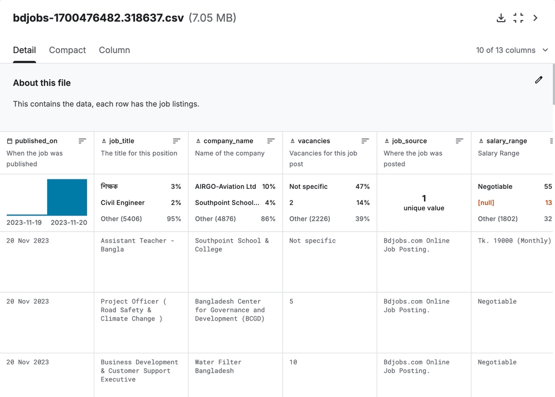This screenshot has width=555, height=397.
Task: Select the Detail tab
Action: coord(24,50)
